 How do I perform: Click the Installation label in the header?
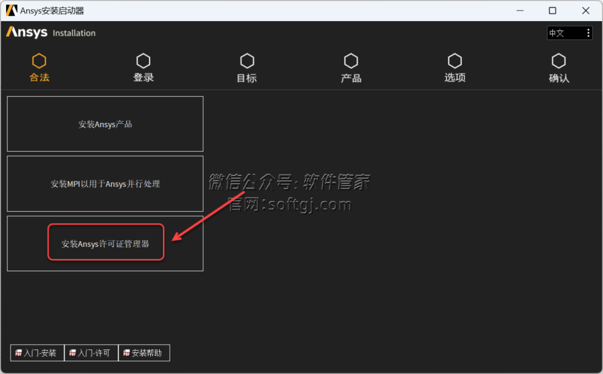pyautogui.click(x=74, y=33)
